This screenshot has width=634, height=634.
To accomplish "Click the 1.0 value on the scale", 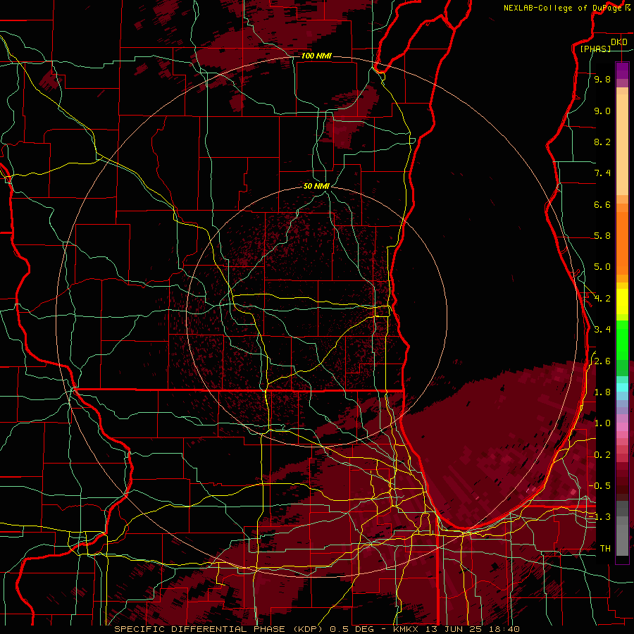I will (x=602, y=423).
